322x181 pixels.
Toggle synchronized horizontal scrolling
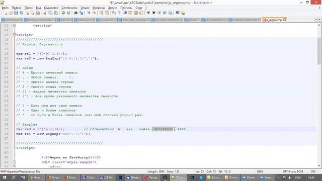coord(107,13)
